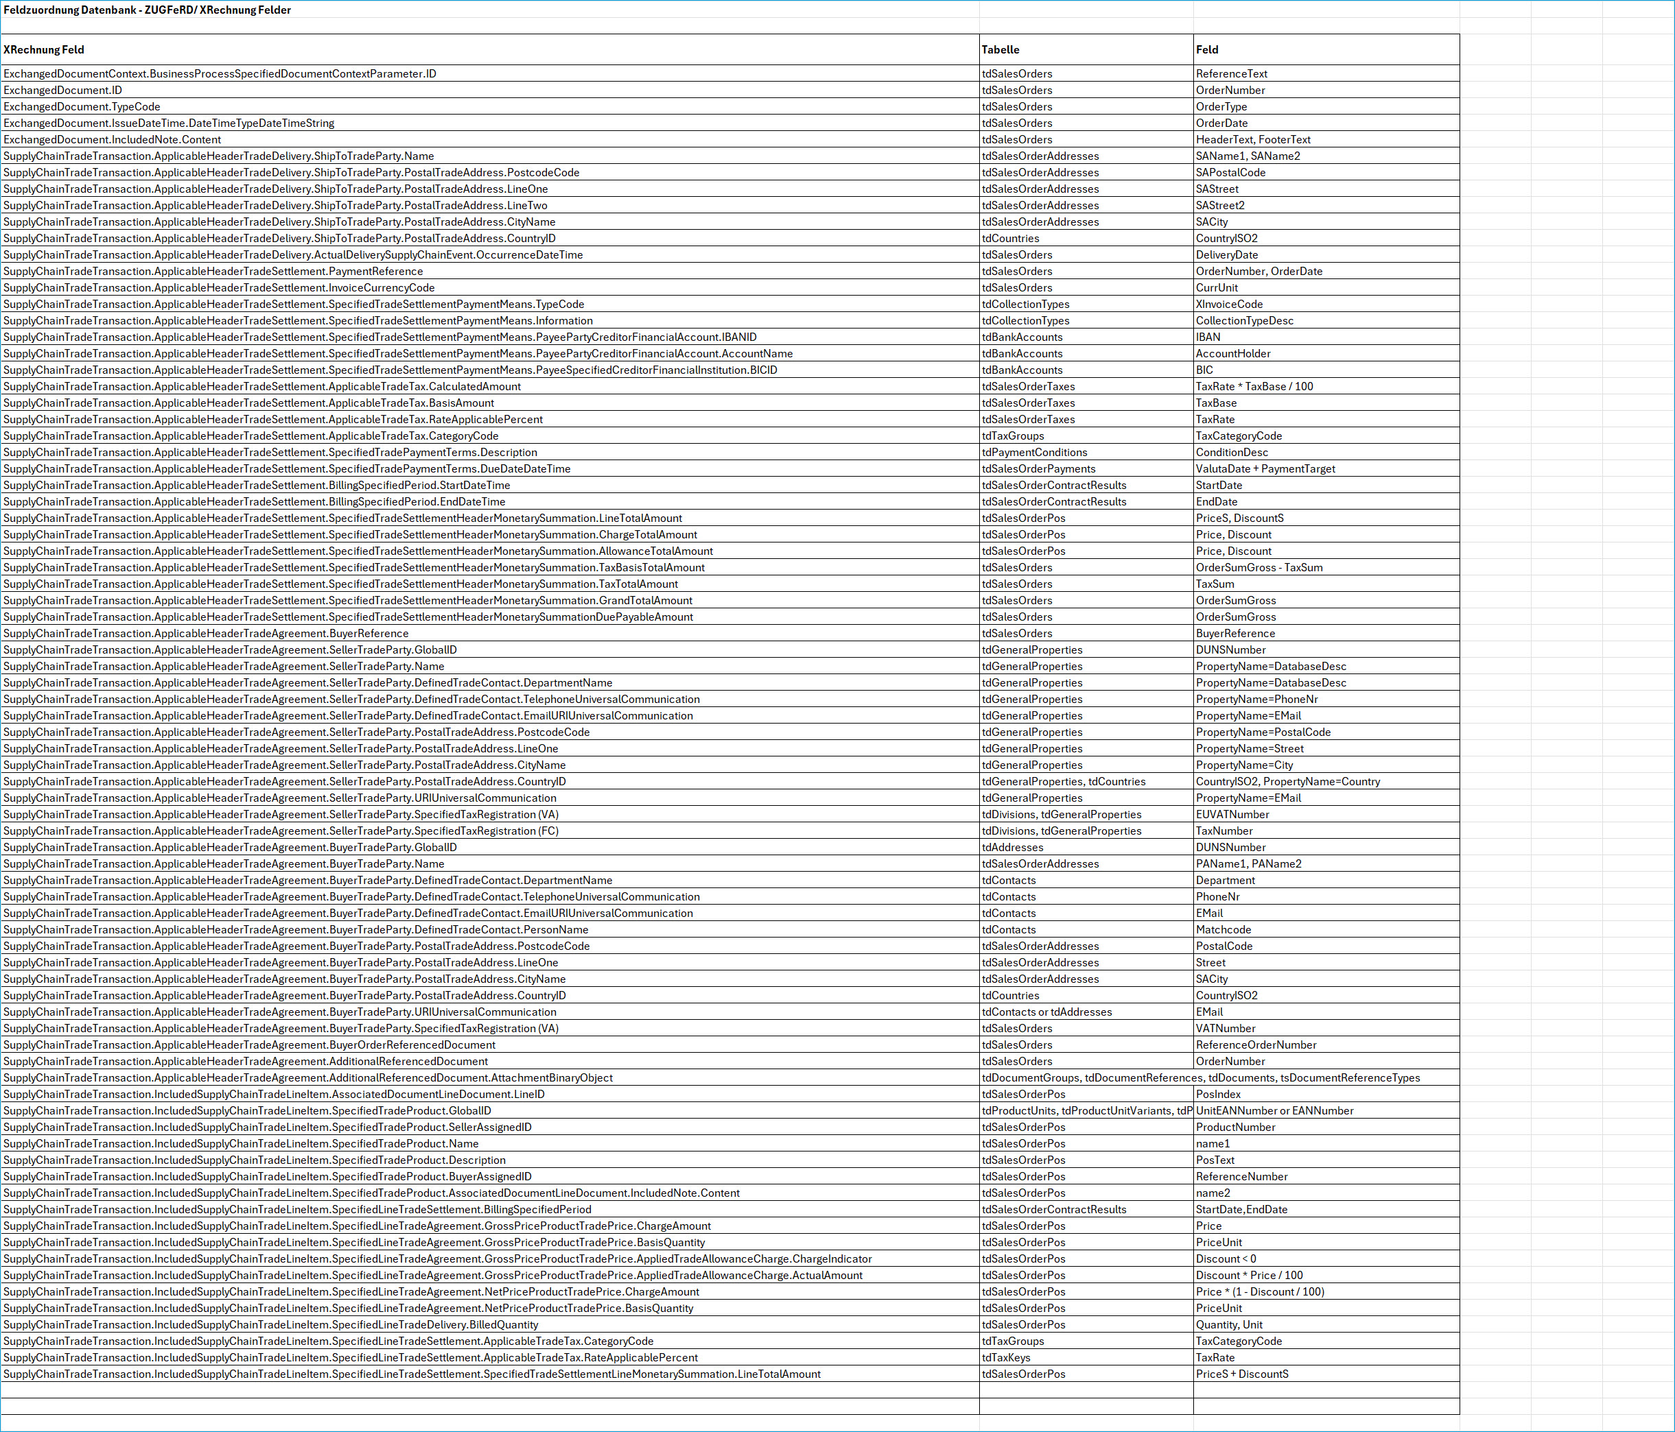Select the 'PropertyName=PhoneNr' cell
1675x1432 pixels.
click(x=1326, y=699)
